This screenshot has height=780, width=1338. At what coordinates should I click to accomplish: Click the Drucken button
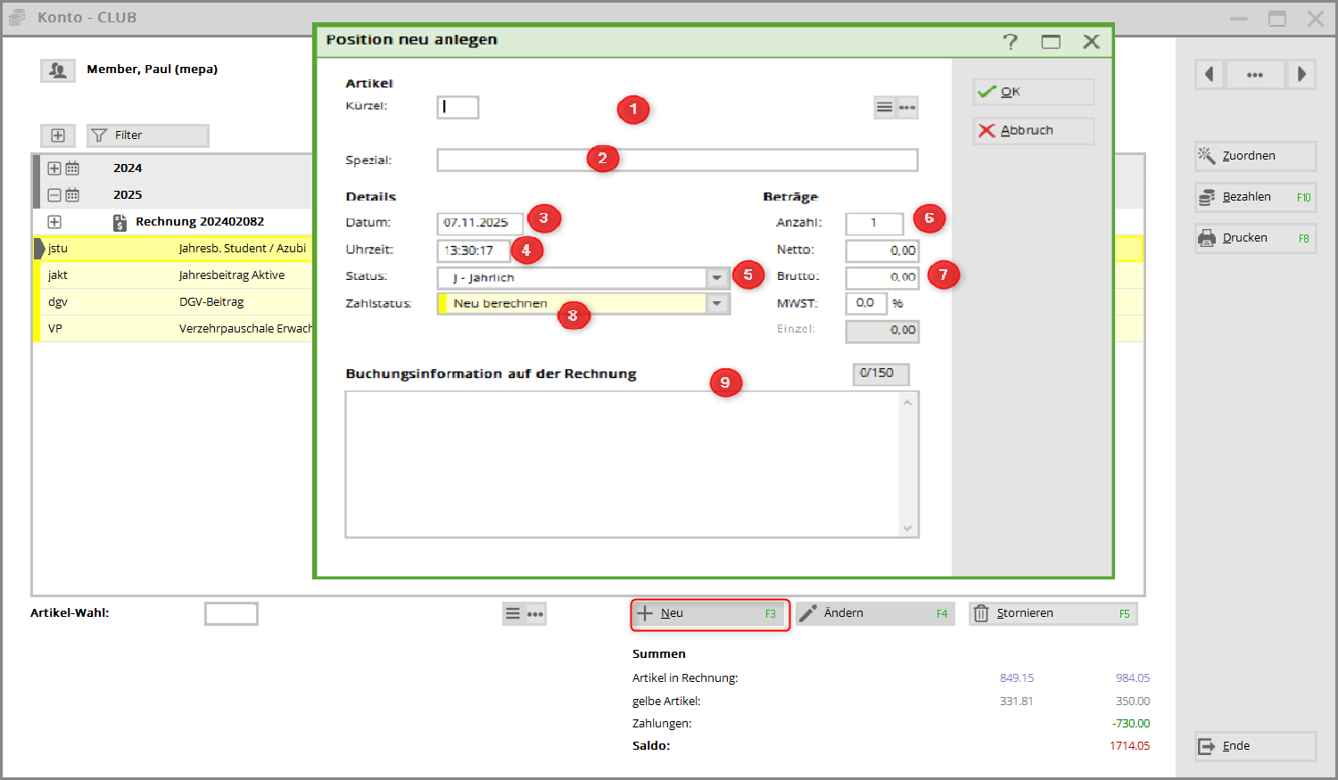1256,238
